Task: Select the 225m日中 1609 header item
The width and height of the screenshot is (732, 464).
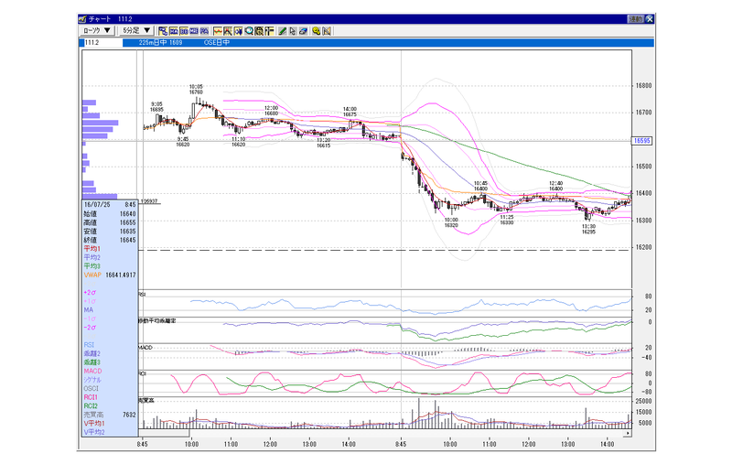Action: pyautogui.click(x=160, y=43)
